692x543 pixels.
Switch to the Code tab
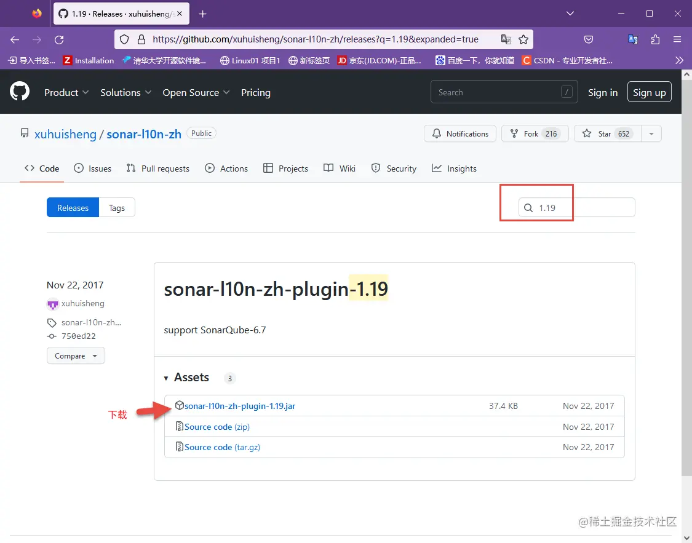pos(42,168)
